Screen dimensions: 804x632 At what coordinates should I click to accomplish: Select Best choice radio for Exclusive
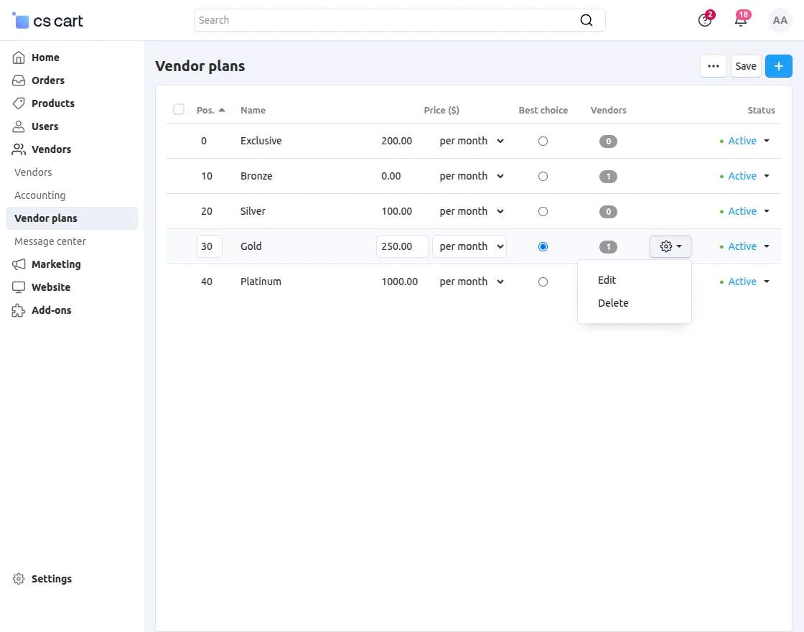coord(543,141)
